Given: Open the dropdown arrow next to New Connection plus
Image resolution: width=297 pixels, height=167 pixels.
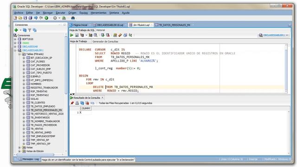Looking at the screenshot, I should [x=20, y=30].
